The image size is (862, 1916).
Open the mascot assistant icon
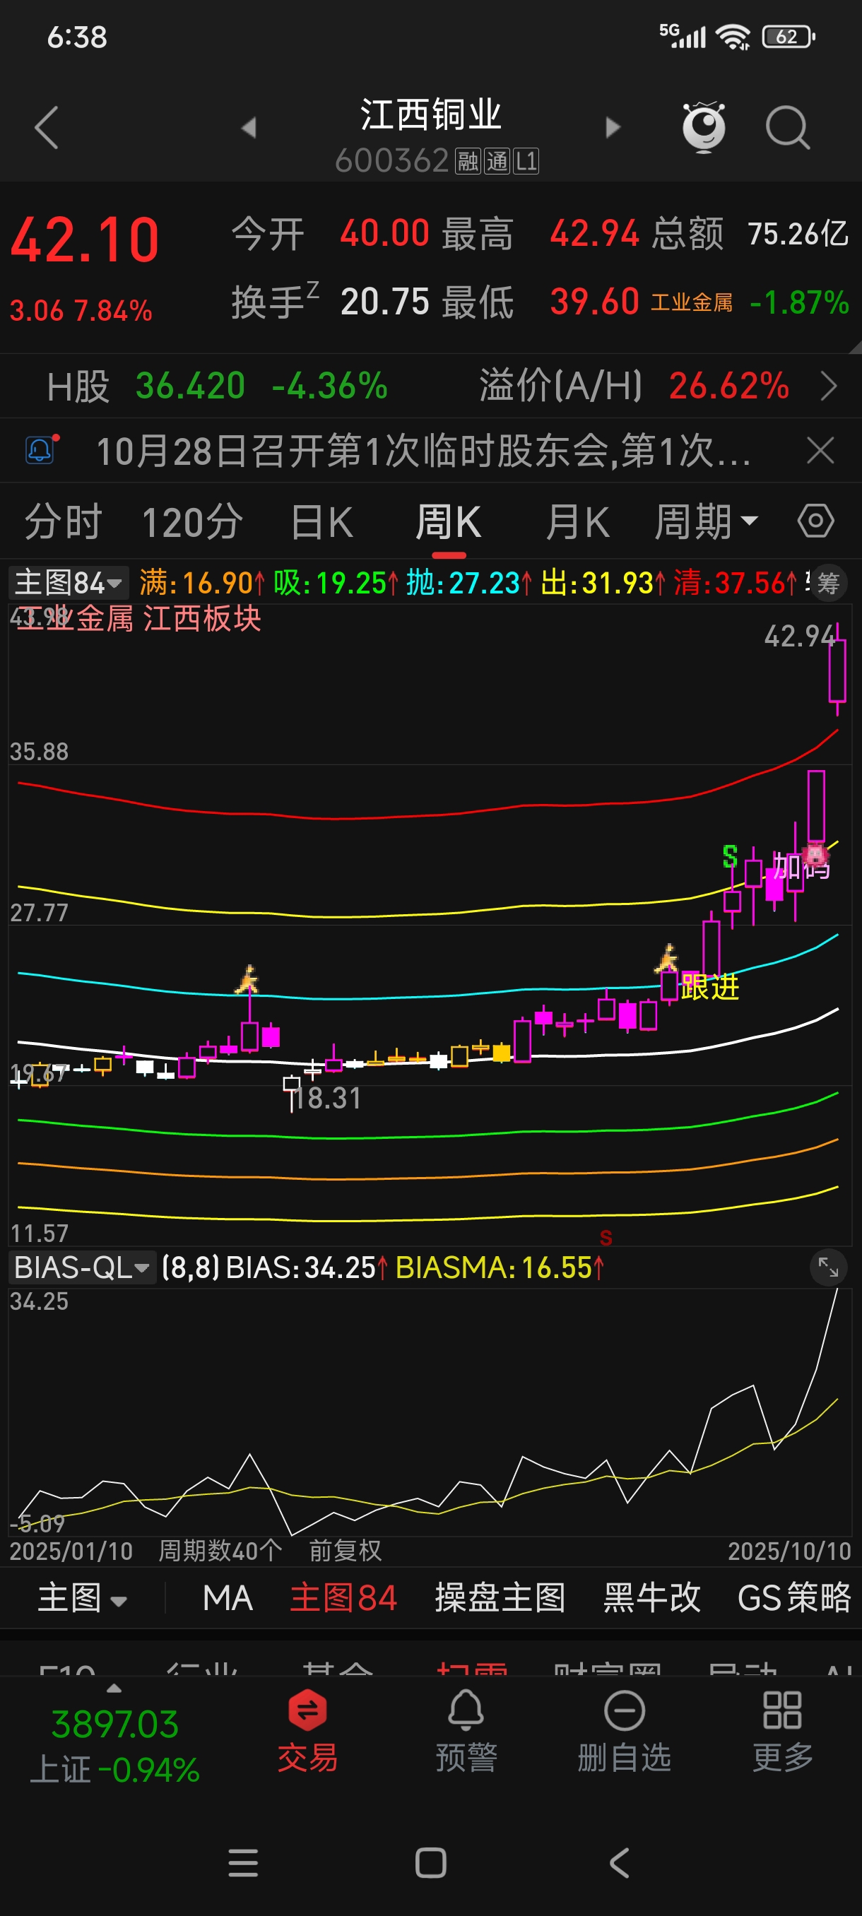704,127
